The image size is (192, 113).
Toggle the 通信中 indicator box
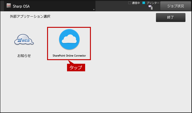(130, 3)
